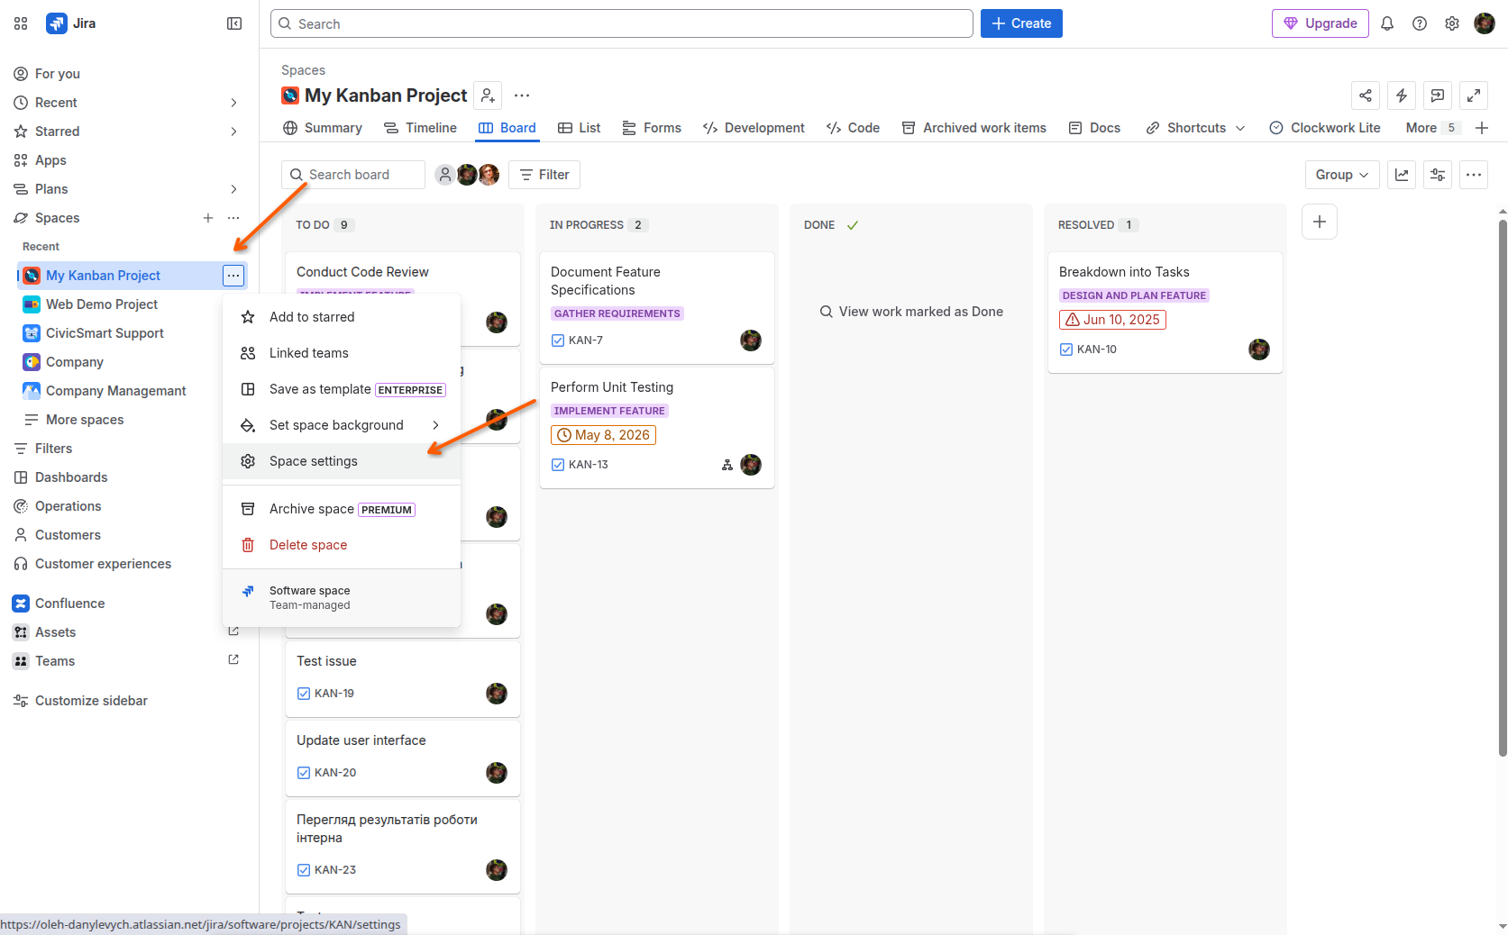Expand the Plans submenu arrow
Viewport: 1508px width, 935px height.
(x=233, y=189)
